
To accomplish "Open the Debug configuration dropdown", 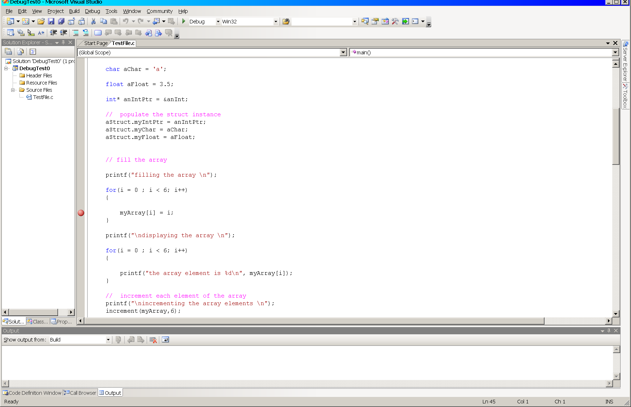I will [218, 22].
